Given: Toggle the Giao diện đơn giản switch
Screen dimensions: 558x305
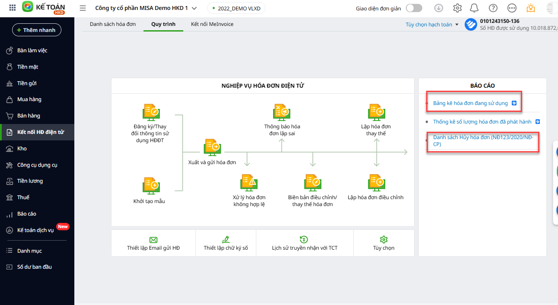Looking at the screenshot, I should 414,8.
